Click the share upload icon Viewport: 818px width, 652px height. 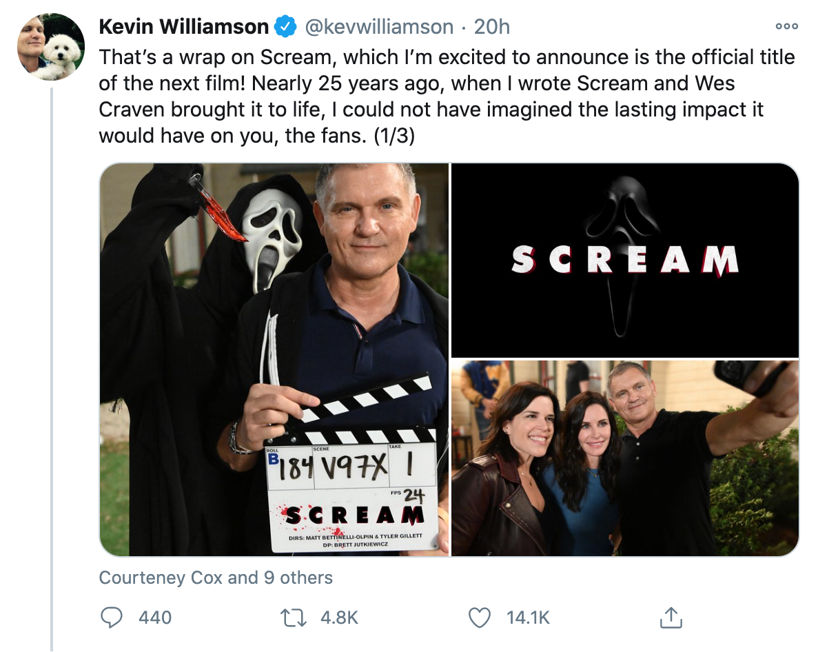(670, 617)
